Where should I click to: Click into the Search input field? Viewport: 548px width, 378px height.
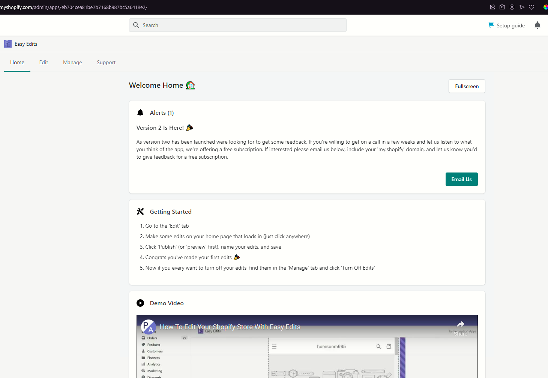point(238,25)
